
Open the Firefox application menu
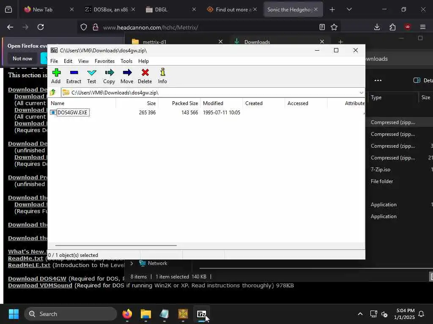point(423,27)
